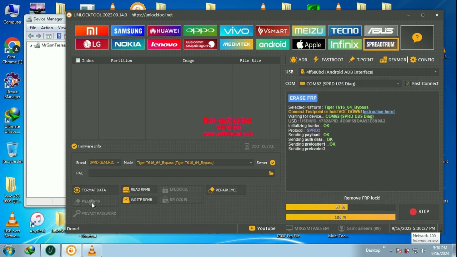Select the MediaTek platform tile
The image size is (457, 257).
236,44
